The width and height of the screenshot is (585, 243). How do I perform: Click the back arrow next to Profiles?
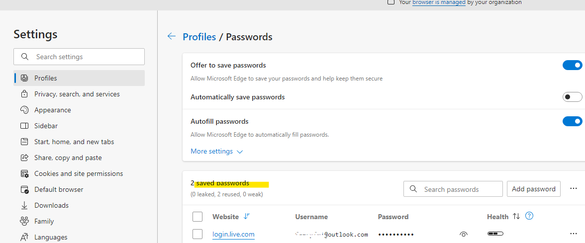[x=172, y=36]
